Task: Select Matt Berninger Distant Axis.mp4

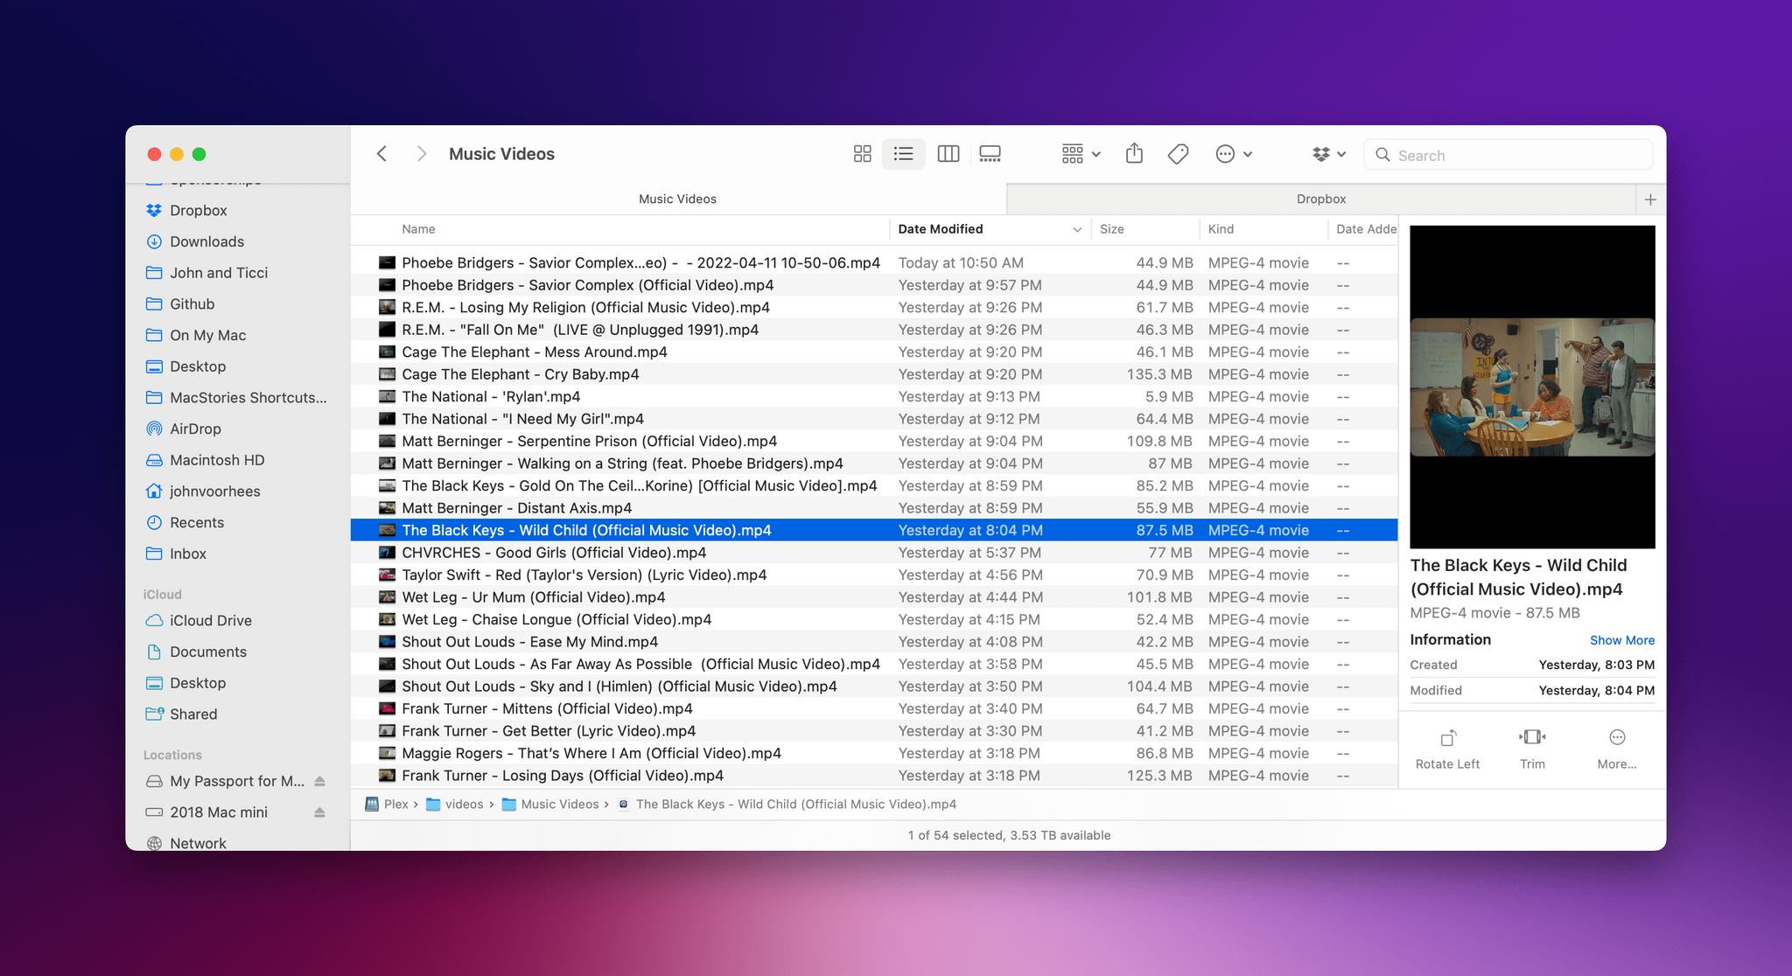Action: 874,508
